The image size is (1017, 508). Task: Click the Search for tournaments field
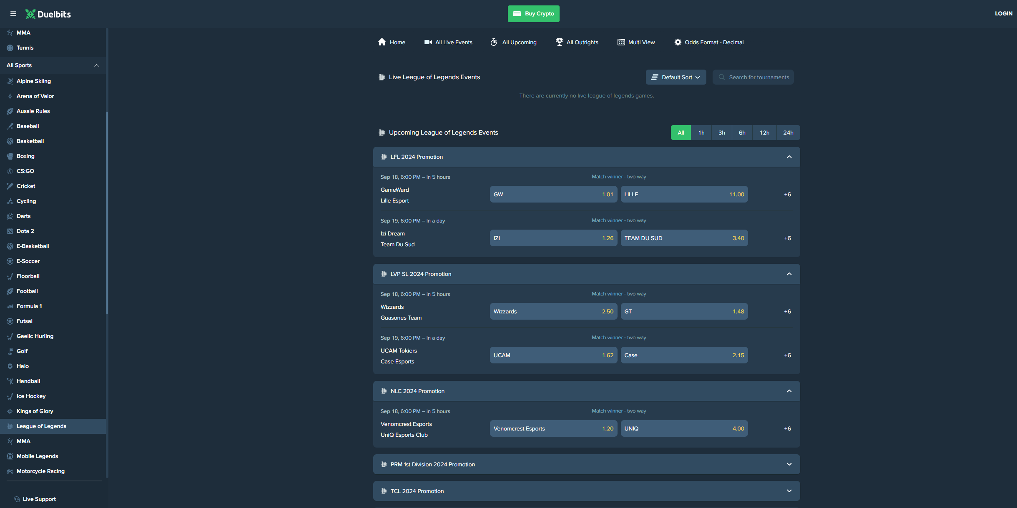point(753,77)
